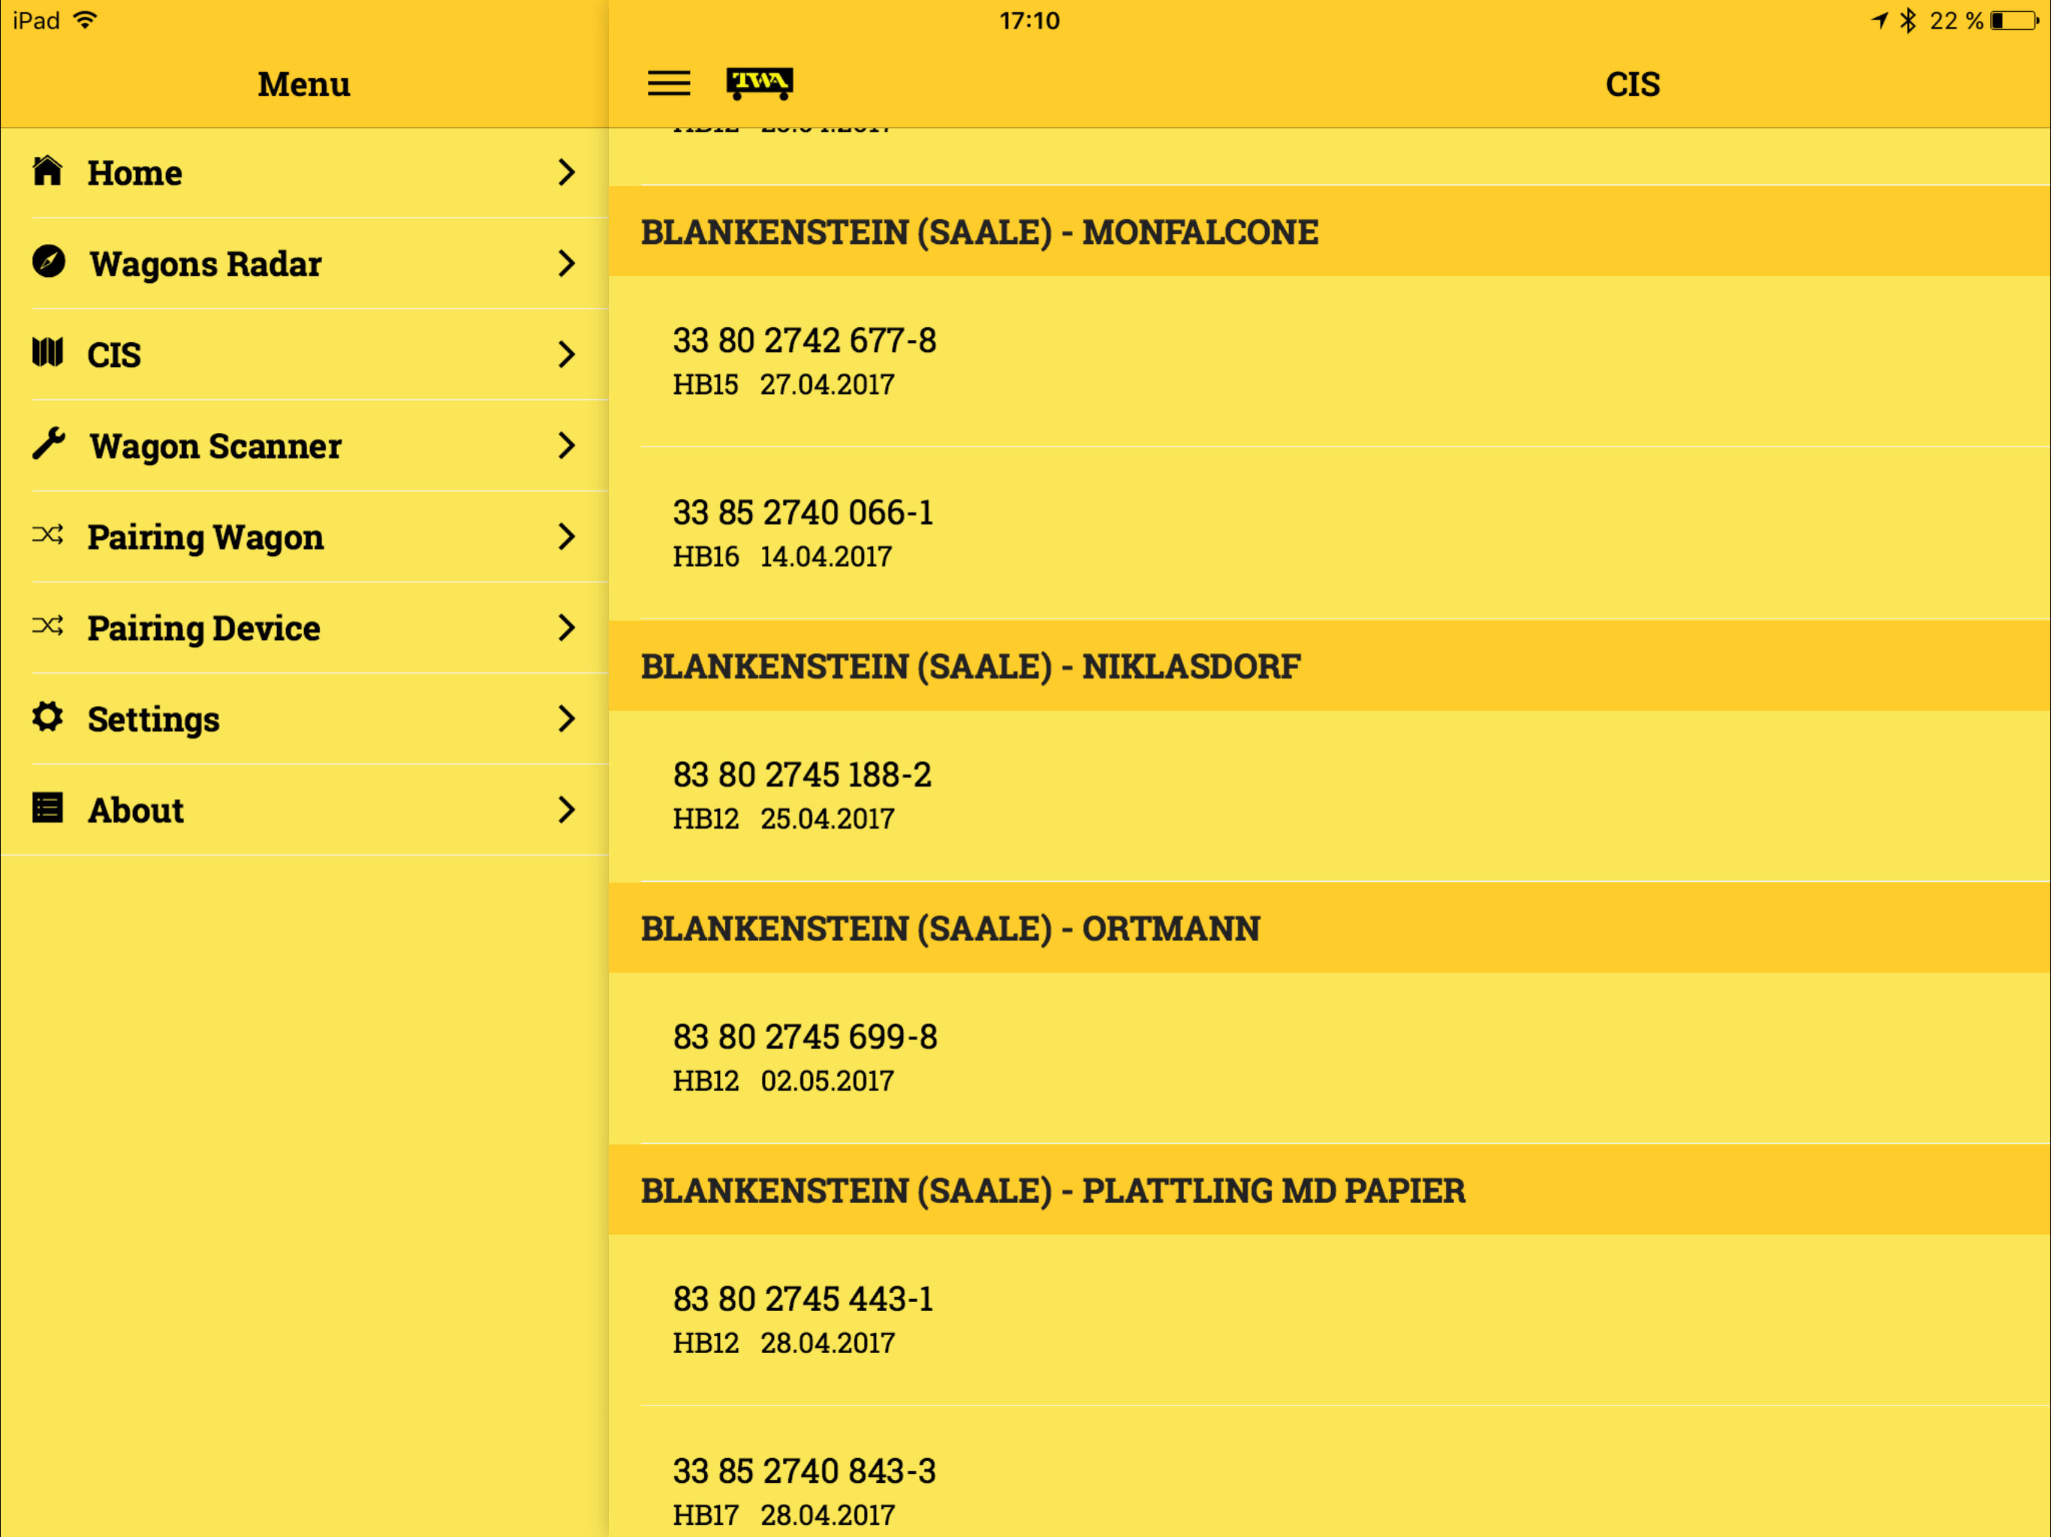Tap the HB17 28.04.2017 detail line
Viewport: 2051px width, 1537px height.
784,1514
